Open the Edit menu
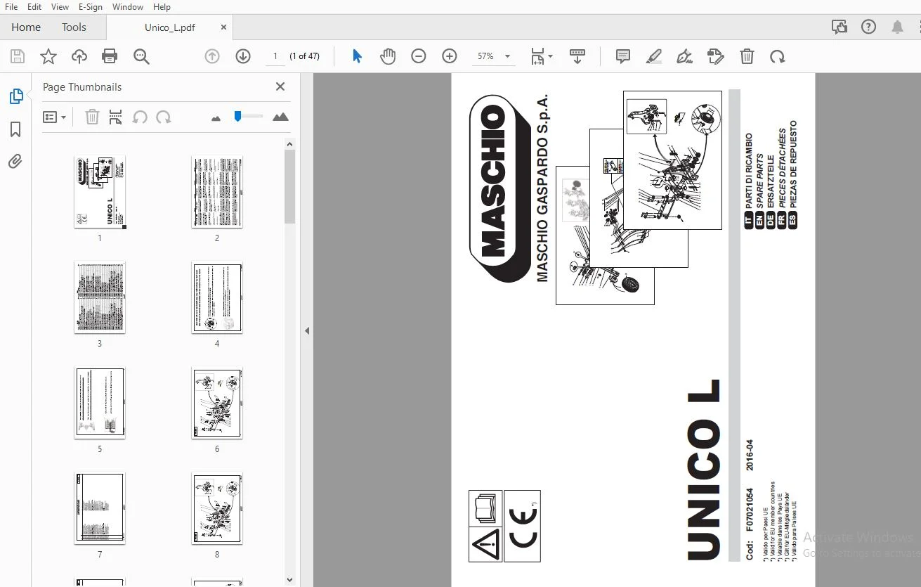The image size is (921, 587). [x=34, y=7]
